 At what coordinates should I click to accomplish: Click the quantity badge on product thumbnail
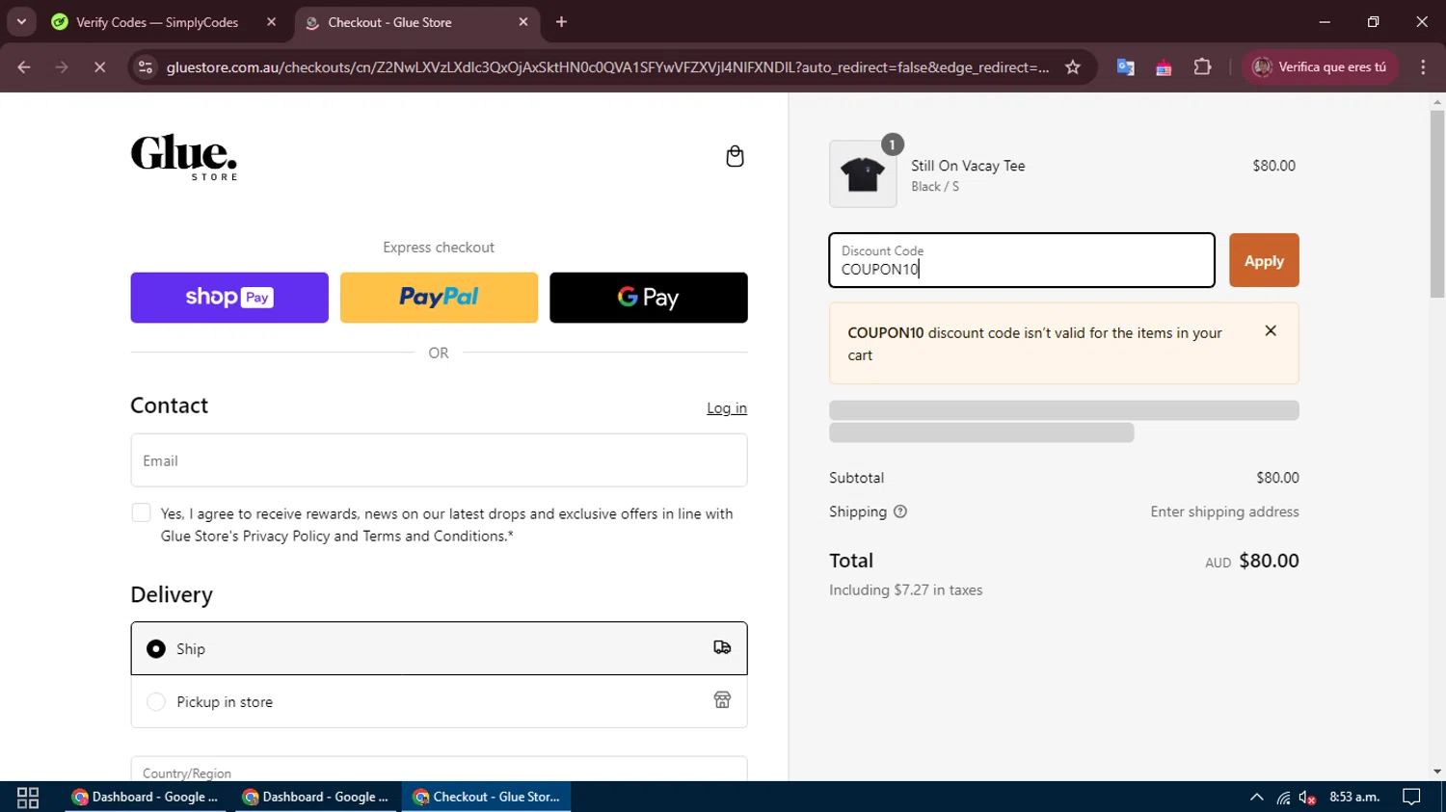[893, 144]
